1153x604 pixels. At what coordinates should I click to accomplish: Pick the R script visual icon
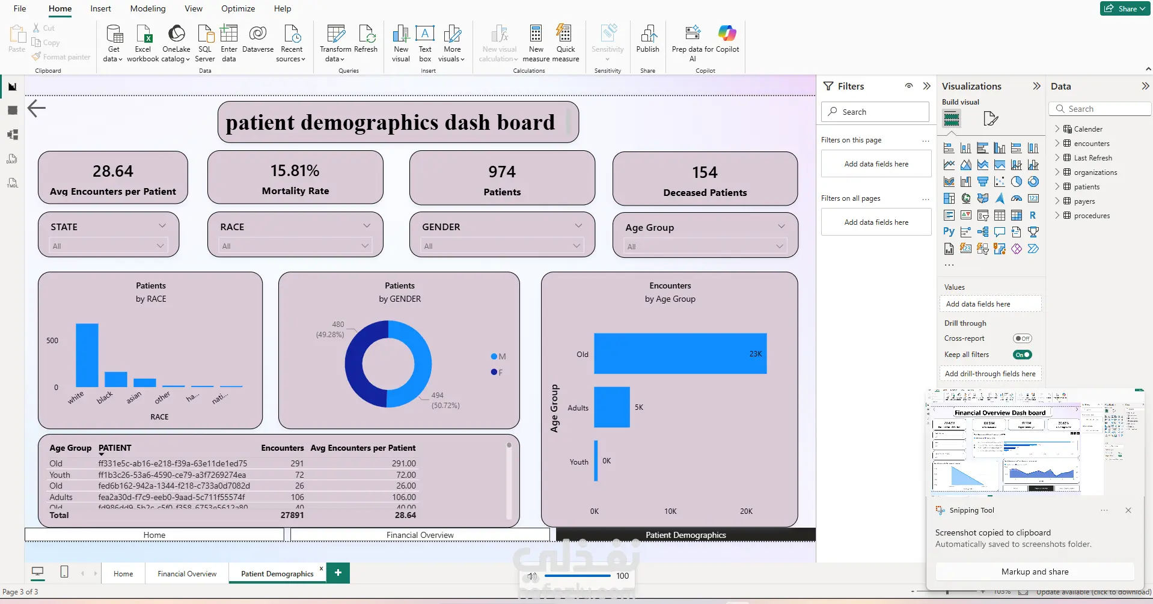1033,215
